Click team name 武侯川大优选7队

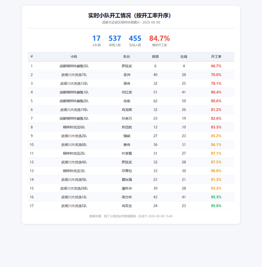tap(74, 75)
